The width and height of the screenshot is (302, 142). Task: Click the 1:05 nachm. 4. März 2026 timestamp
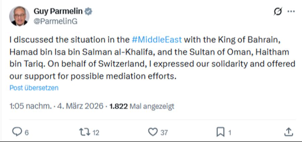[56, 106]
